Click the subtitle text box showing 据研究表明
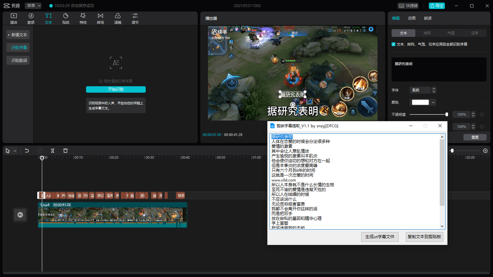This screenshot has width=493, height=277. [x=439, y=69]
